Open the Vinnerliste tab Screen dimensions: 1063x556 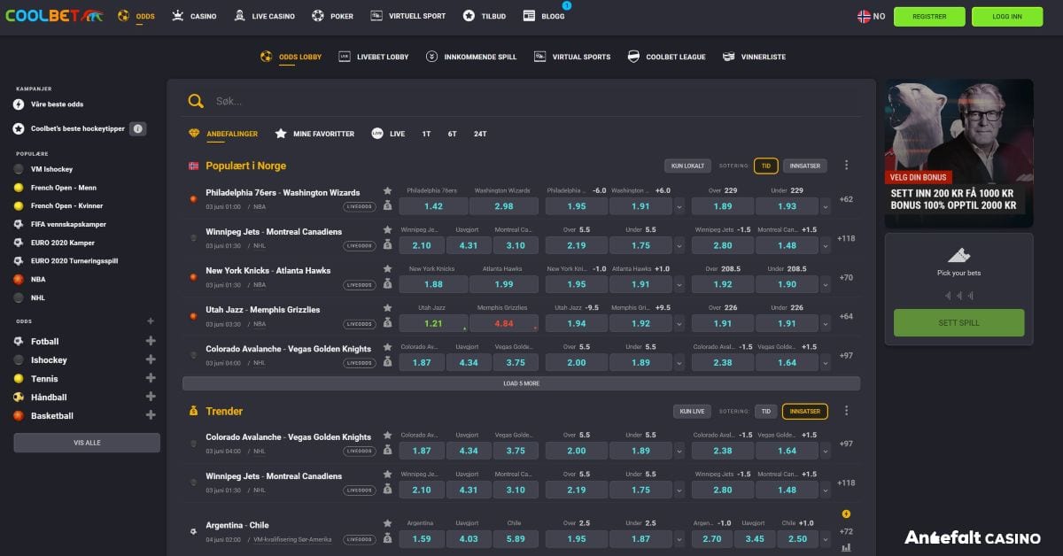point(754,57)
